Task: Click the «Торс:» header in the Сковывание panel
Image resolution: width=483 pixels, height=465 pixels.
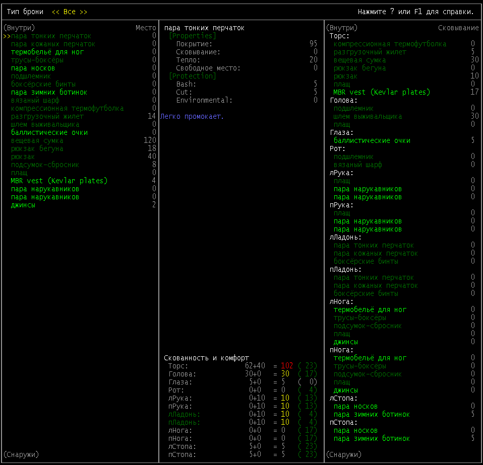Action: (339, 36)
